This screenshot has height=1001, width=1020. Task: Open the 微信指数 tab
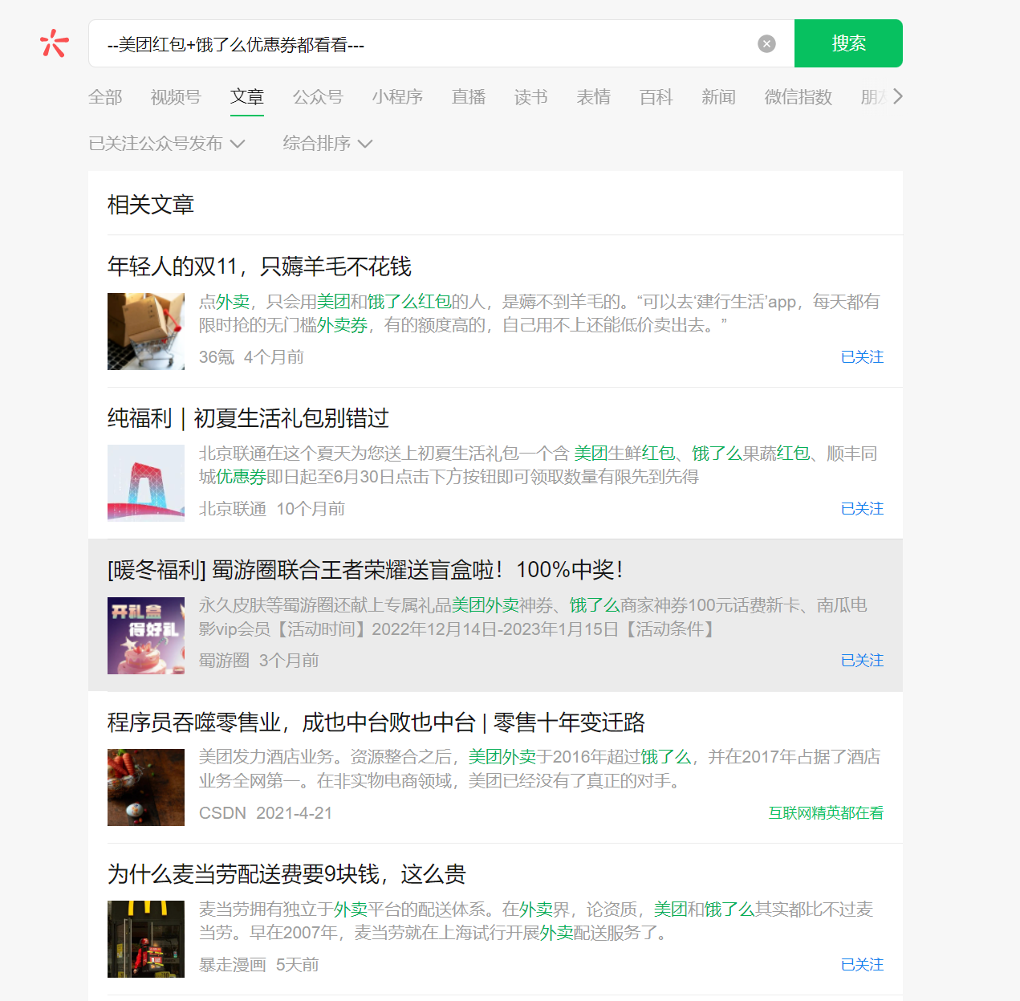(x=799, y=97)
